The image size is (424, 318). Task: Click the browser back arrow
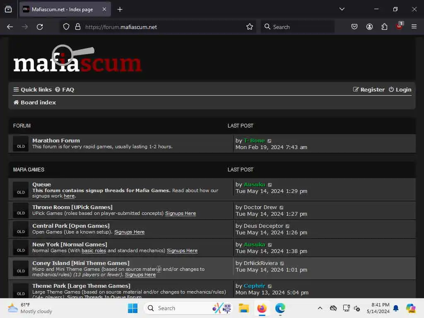10,27
